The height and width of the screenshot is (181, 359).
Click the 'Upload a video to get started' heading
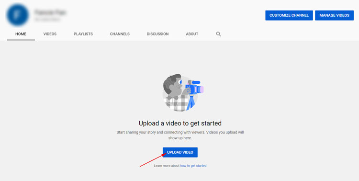pyautogui.click(x=180, y=123)
